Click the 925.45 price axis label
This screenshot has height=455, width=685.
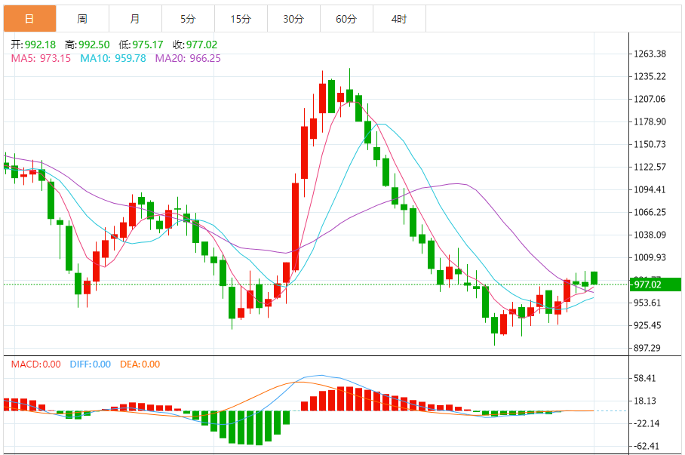pyautogui.click(x=647, y=325)
